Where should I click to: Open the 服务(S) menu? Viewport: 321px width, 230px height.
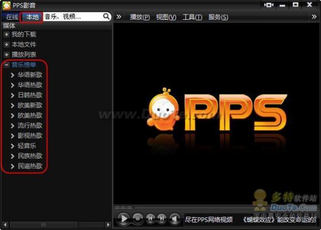[x=218, y=17]
